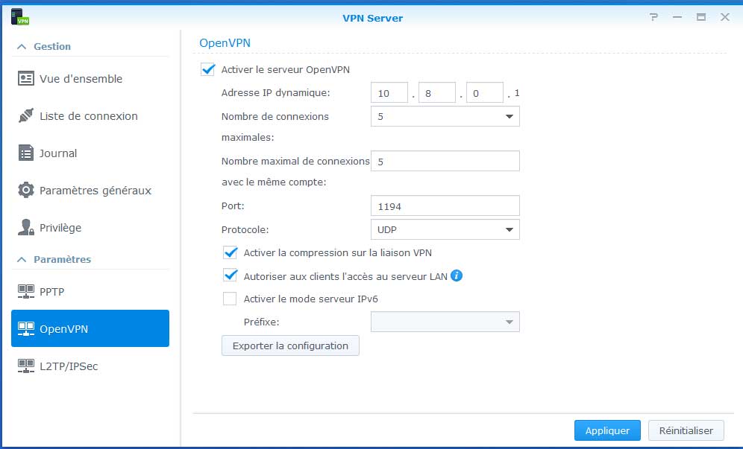Close the VPN Server window
Image resolution: width=743 pixels, height=449 pixels.
(725, 18)
